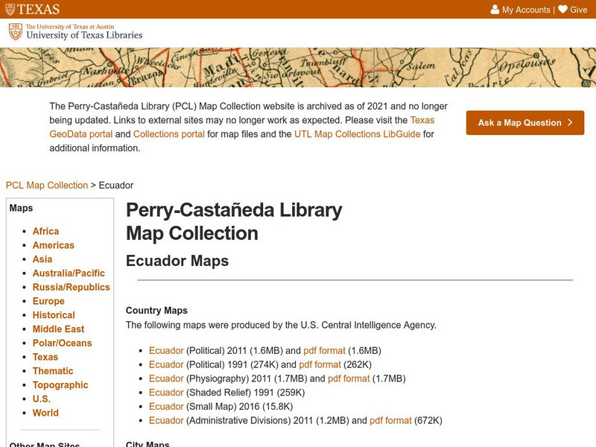The width and height of the screenshot is (596, 447).
Task: Open the Ecuador Administrative Divisions map
Action: point(165,419)
